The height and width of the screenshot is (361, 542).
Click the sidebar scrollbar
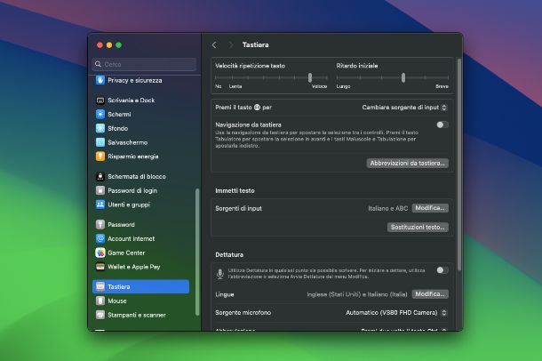pos(197,252)
